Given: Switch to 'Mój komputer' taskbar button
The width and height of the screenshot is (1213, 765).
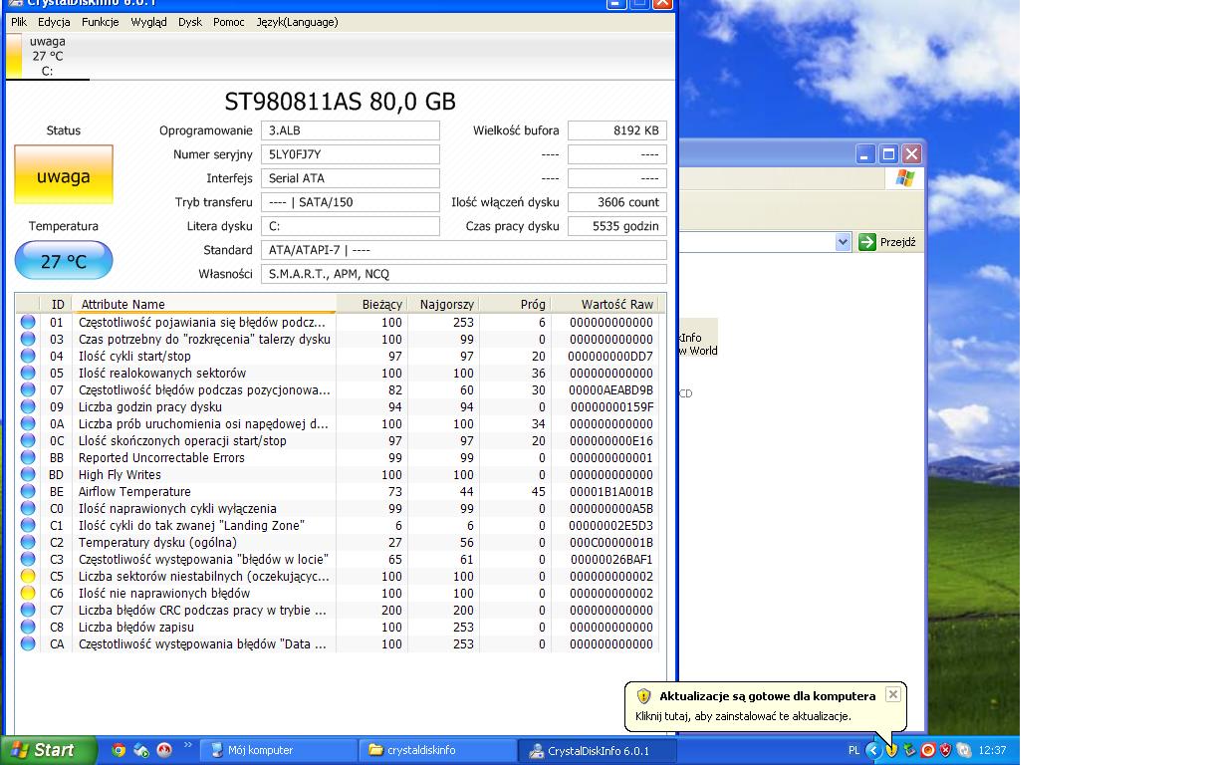Looking at the screenshot, I should pos(279,750).
